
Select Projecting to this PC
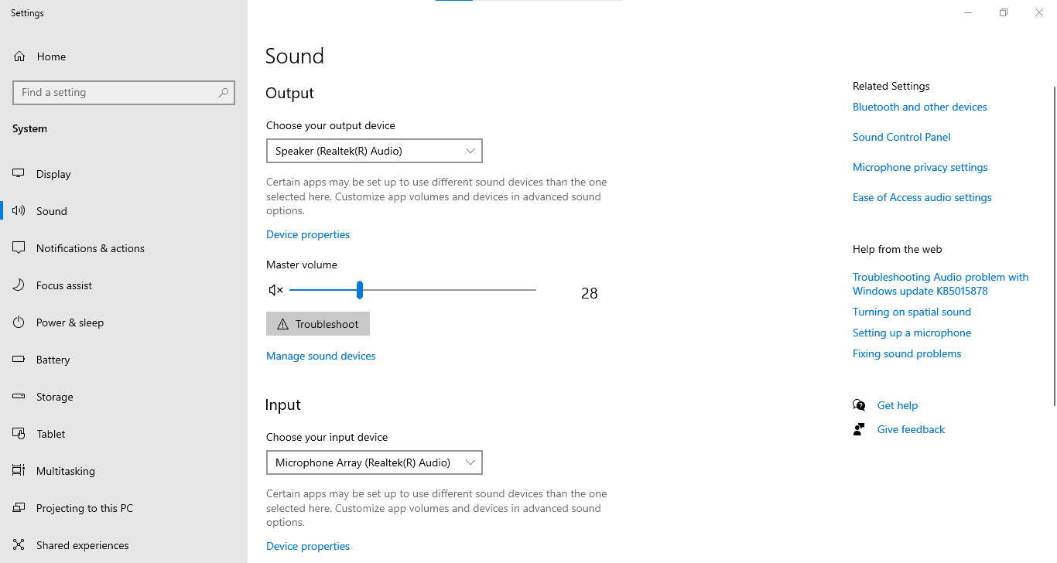pos(84,508)
